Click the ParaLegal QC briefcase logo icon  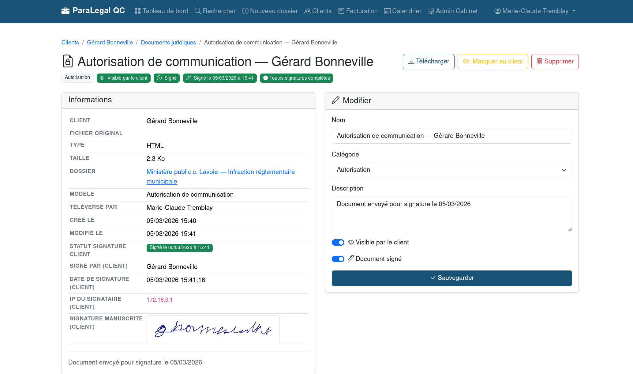coord(65,11)
